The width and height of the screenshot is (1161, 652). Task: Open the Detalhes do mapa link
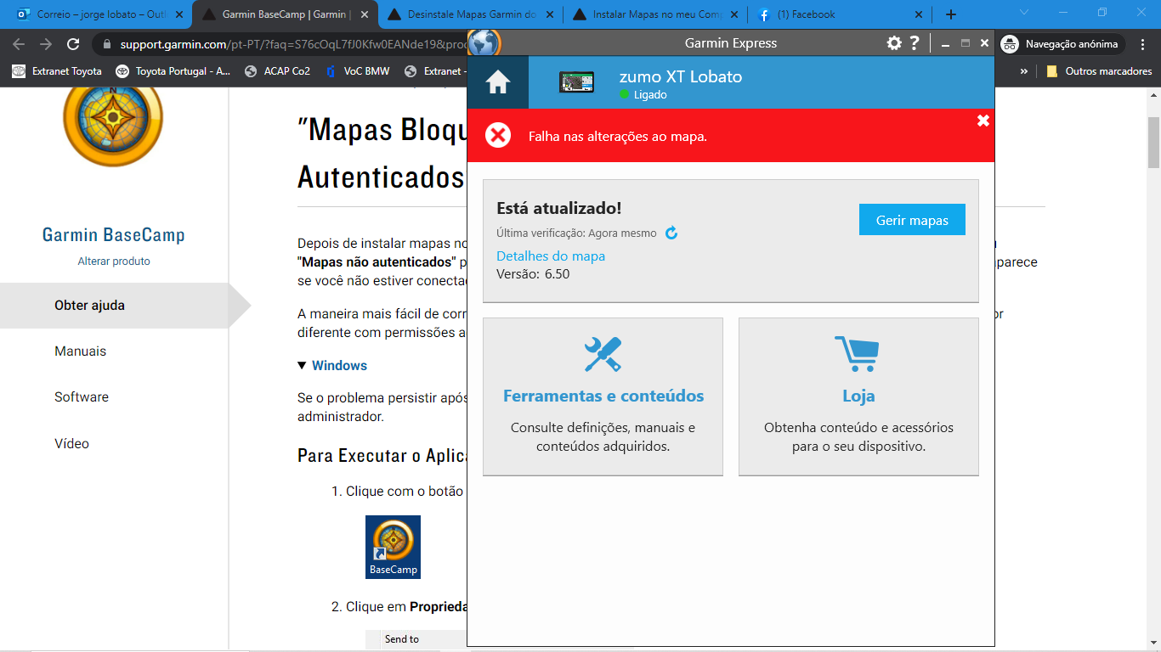[551, 256]
